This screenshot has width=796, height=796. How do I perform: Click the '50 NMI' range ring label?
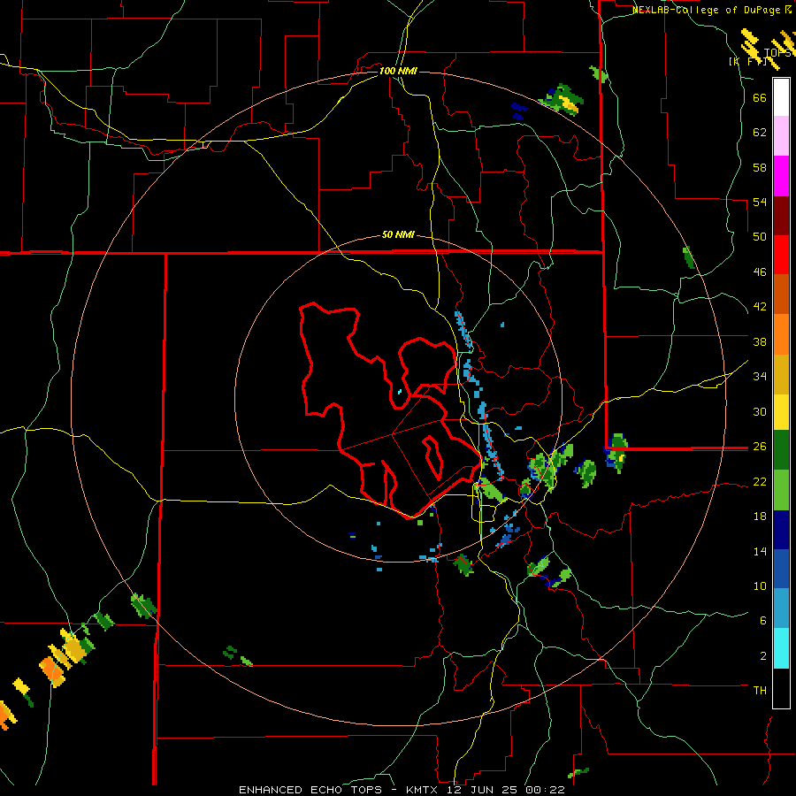[398, 235]
